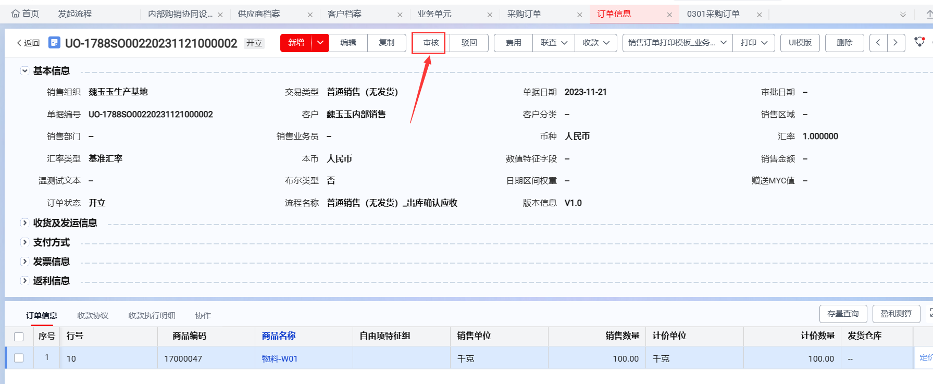Go to previous record with left arrow
This screenshot has height=384, width=933.
click(878, 43)
